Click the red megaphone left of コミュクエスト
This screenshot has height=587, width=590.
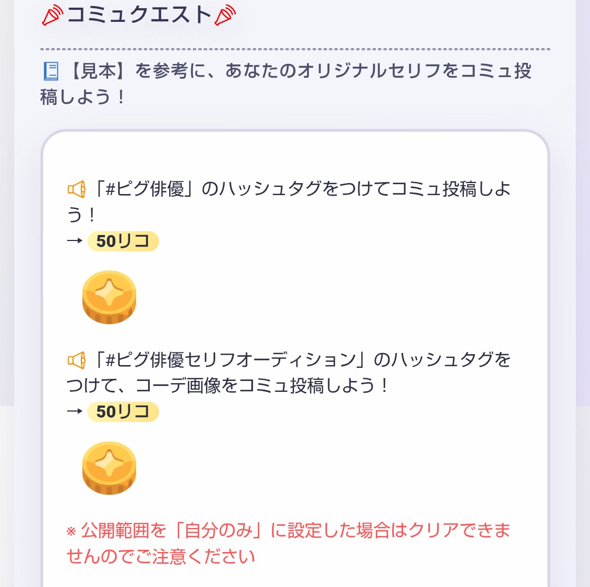(53, 15)
